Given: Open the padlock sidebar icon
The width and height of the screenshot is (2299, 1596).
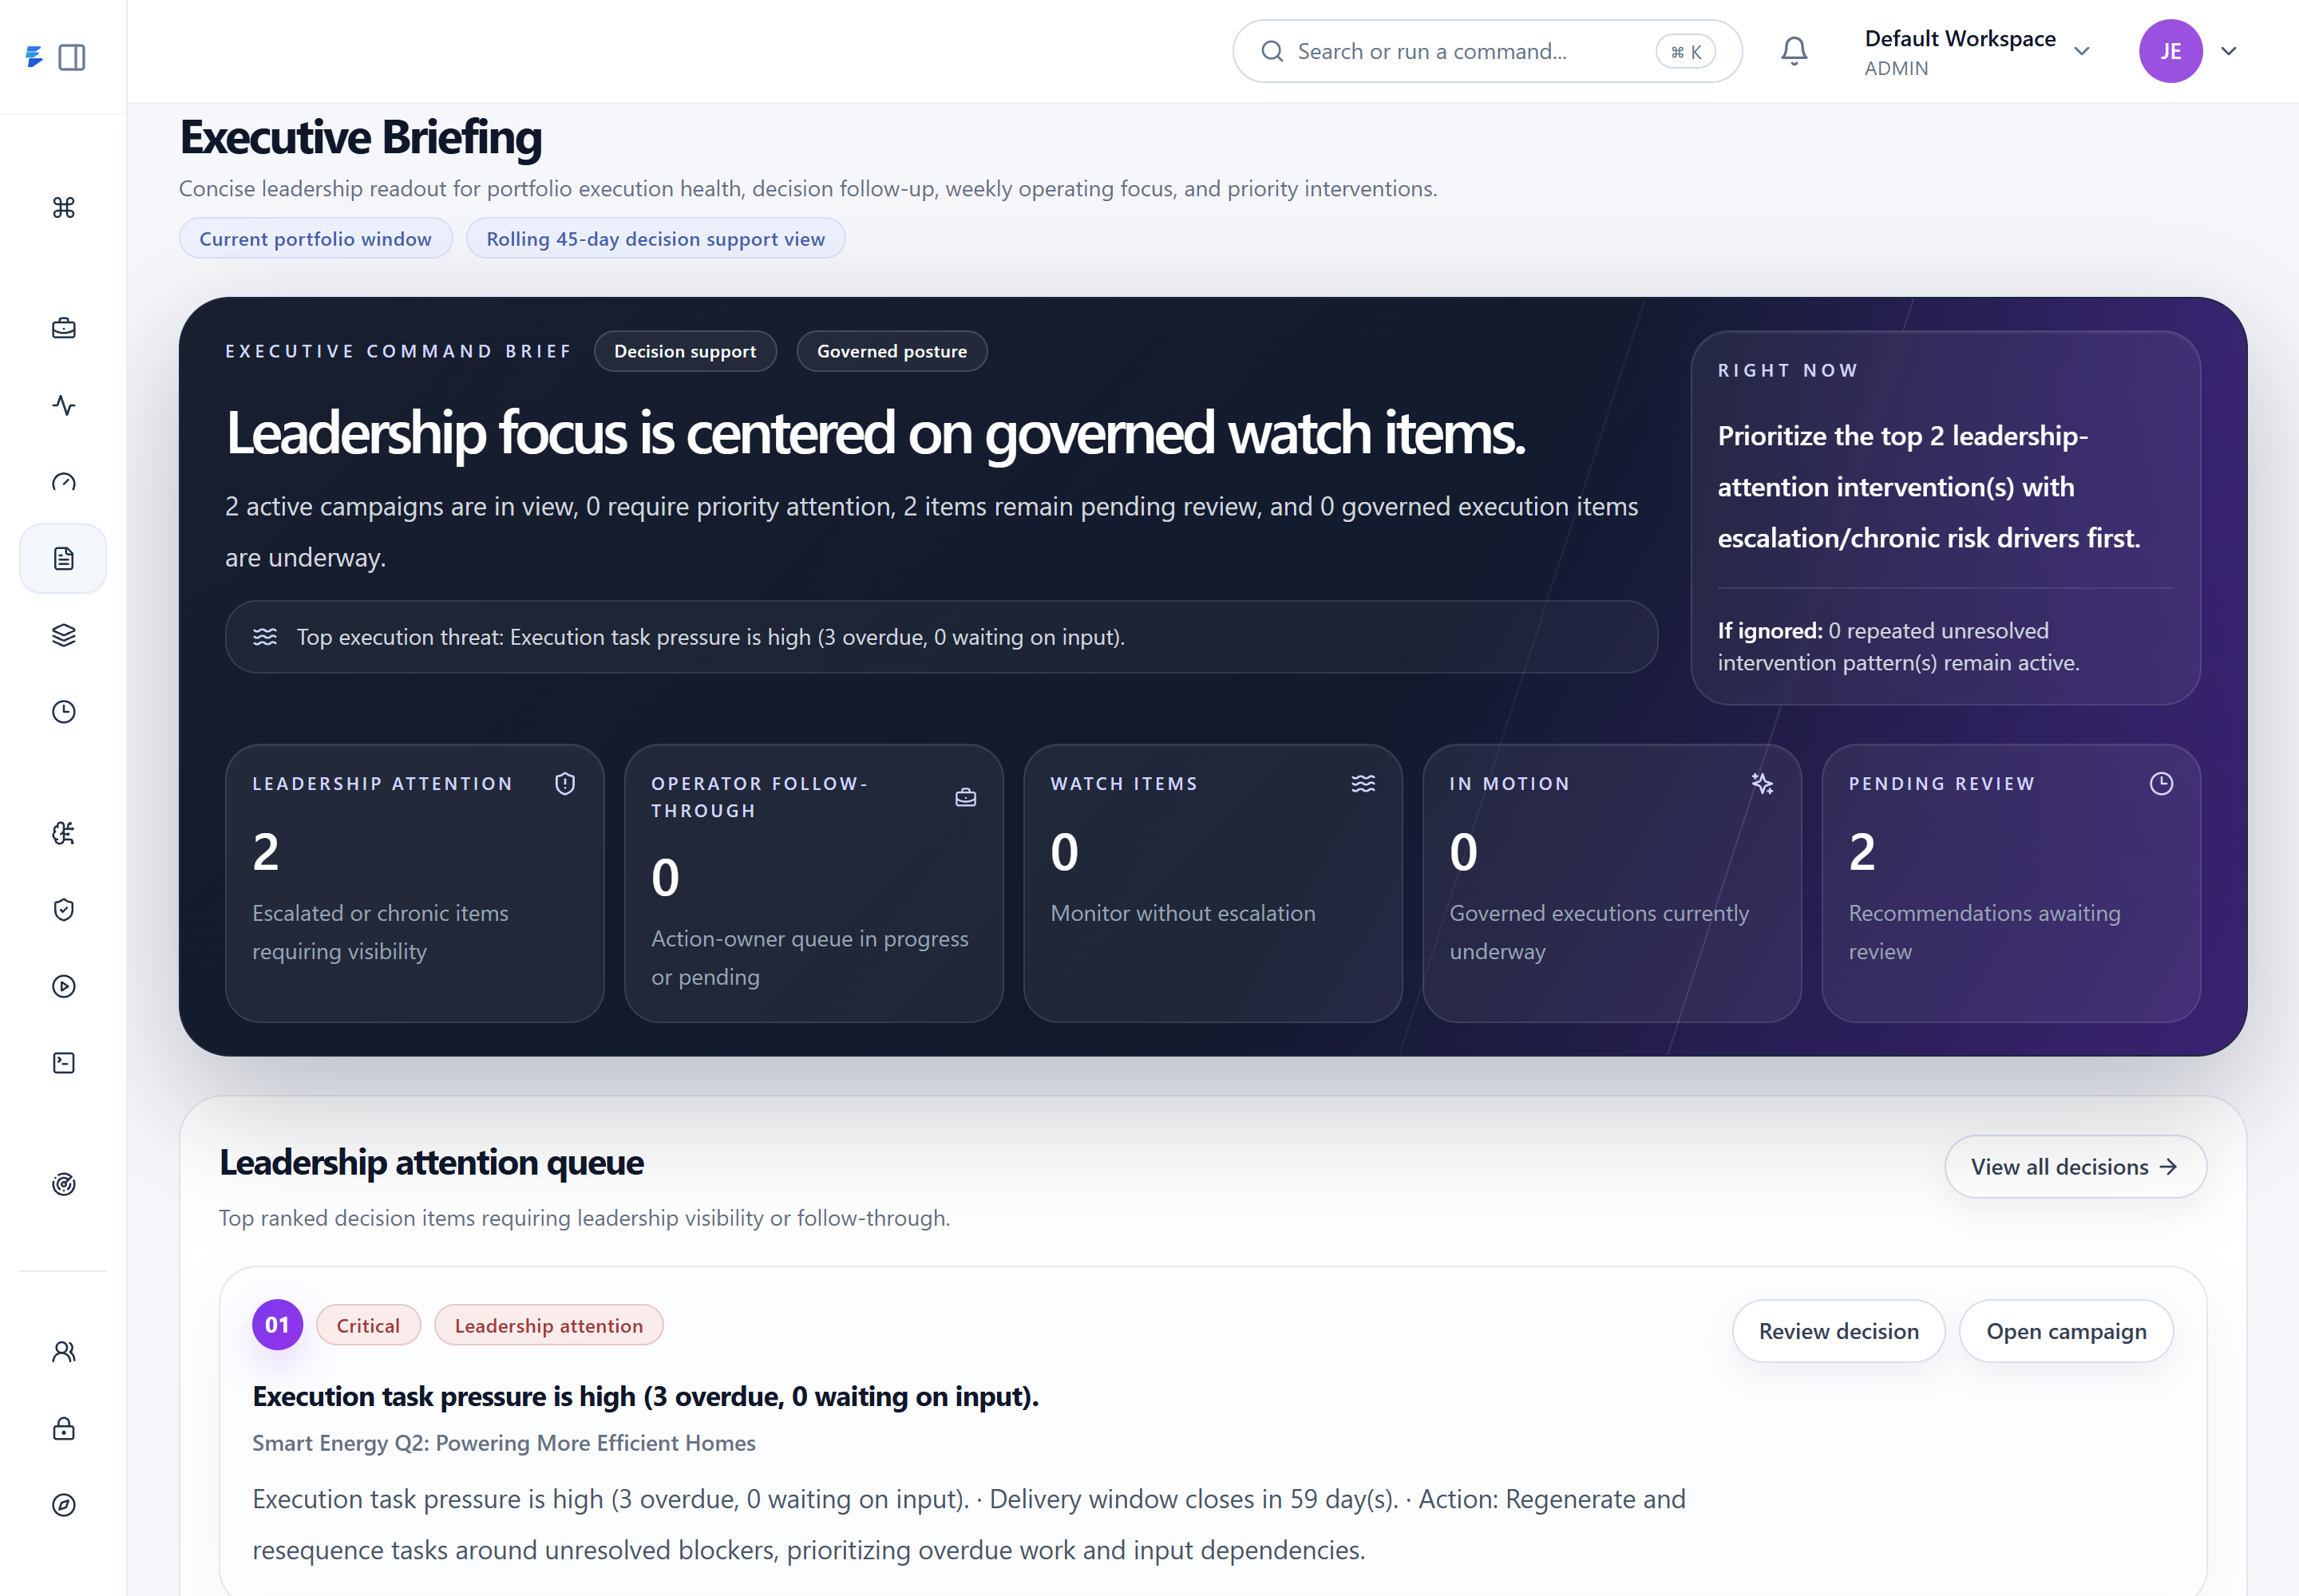Looking at the screenshot, I should pyautogui.click(x=64, y=1428).
